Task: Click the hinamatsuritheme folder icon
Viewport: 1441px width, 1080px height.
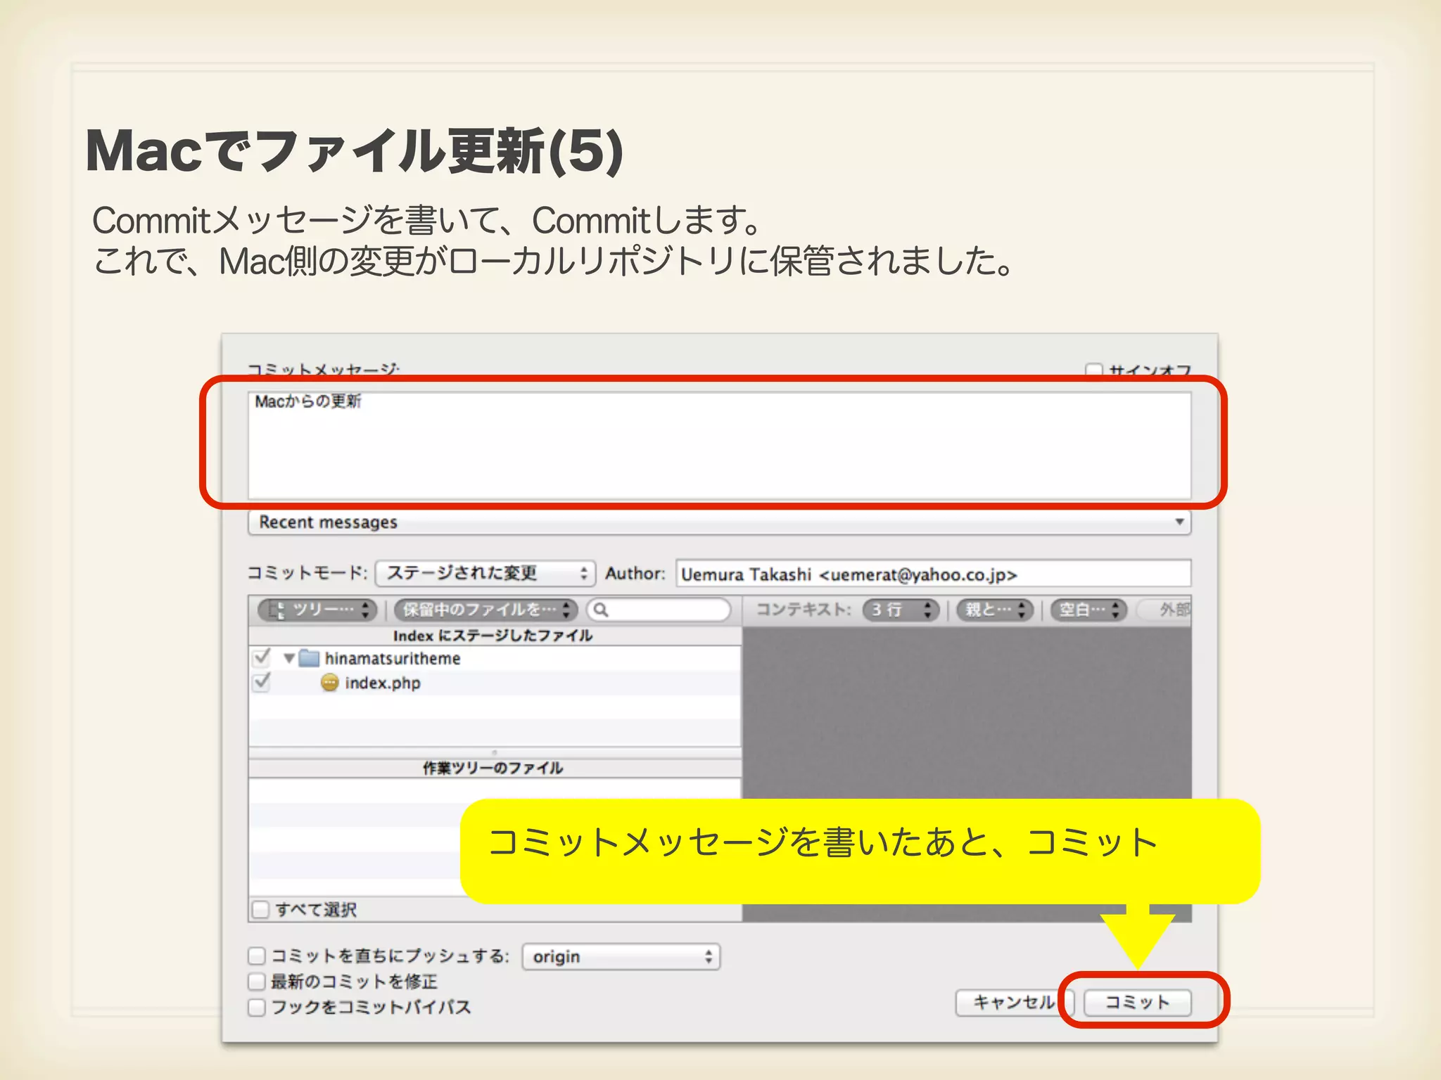Action: (309, 659)
